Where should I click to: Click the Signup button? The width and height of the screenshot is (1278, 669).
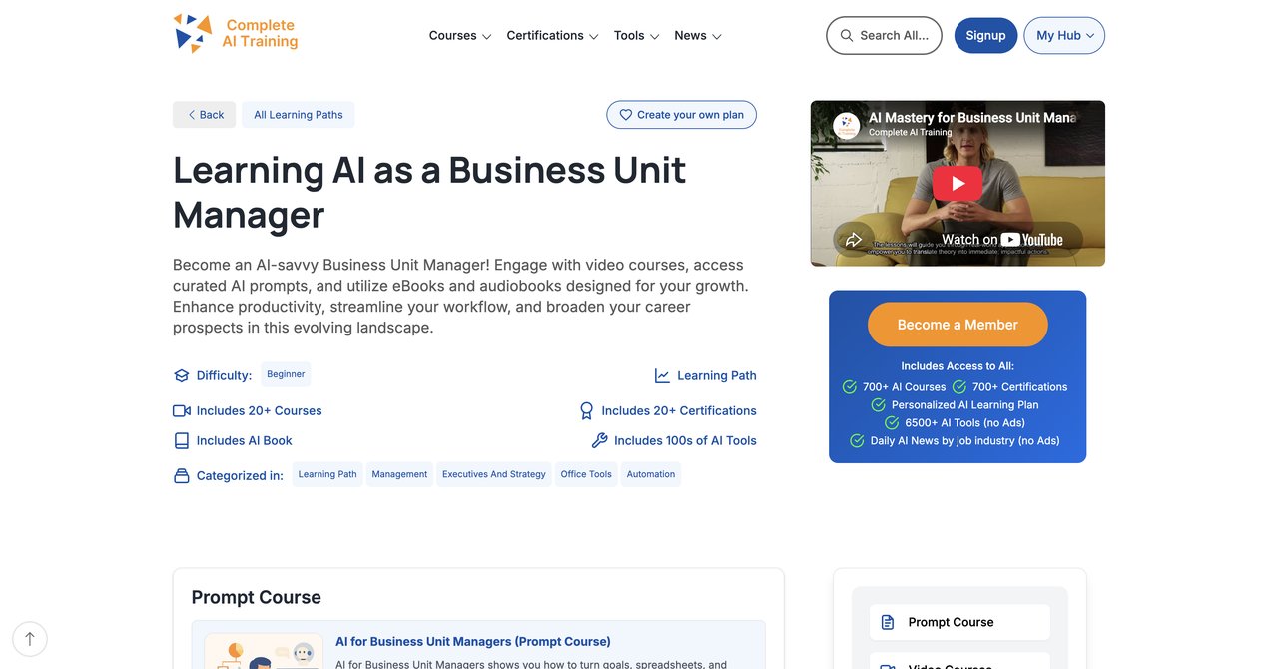point(985,35)
